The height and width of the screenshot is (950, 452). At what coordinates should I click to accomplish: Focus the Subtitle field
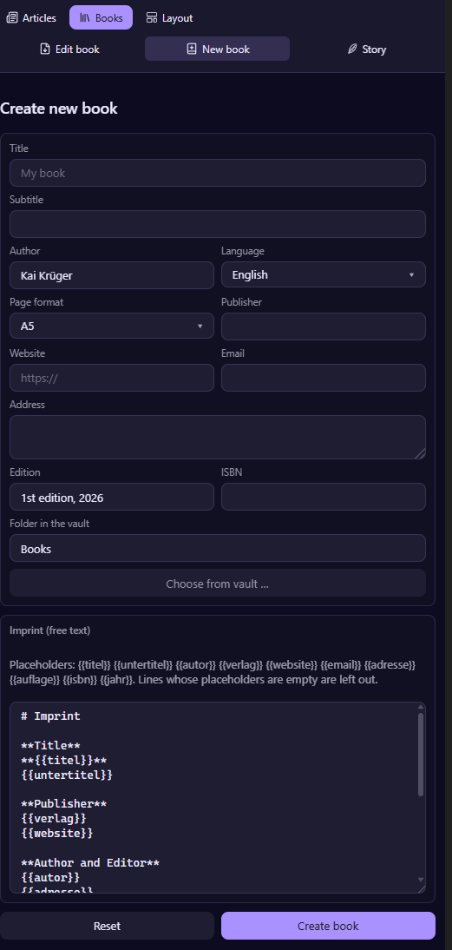coord(217,224)
